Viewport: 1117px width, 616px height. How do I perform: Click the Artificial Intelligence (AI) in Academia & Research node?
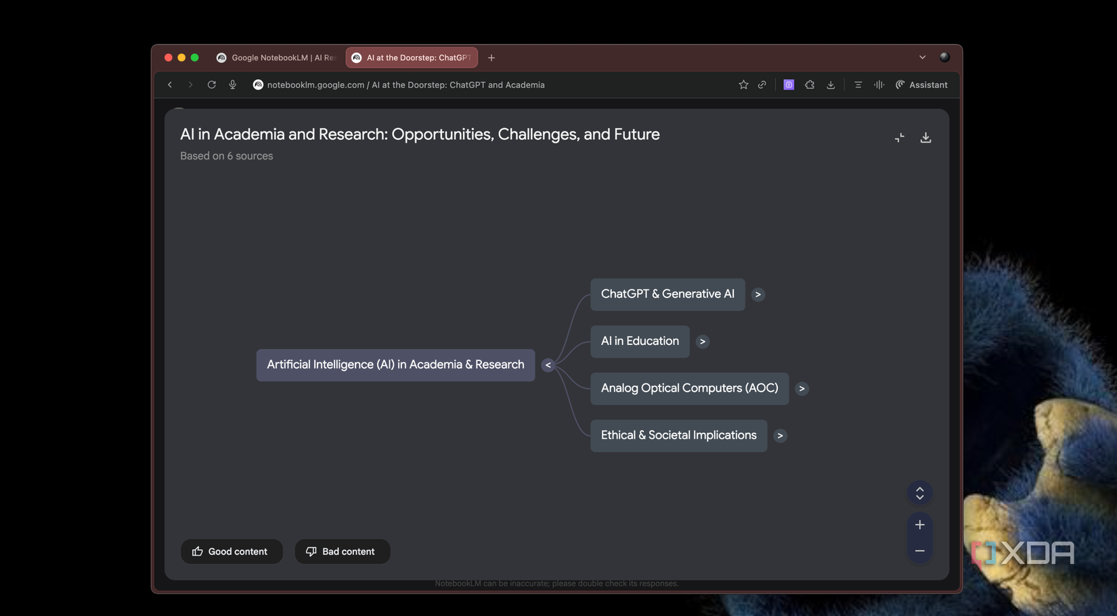point(395,365)
